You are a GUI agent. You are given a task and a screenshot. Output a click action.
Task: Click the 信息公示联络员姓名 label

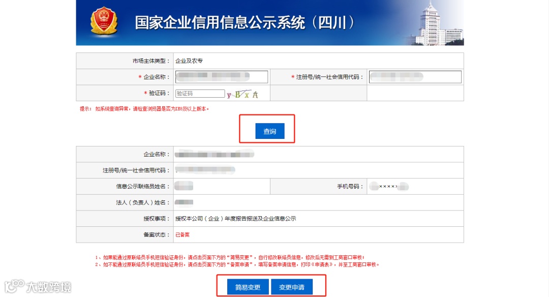click(x=143, y=186)
